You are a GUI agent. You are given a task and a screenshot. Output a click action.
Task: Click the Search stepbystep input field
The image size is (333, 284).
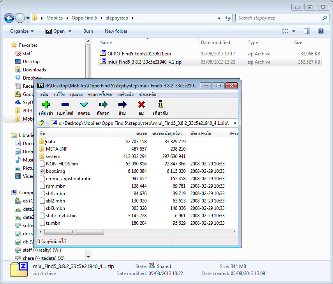tap(279, 18)
